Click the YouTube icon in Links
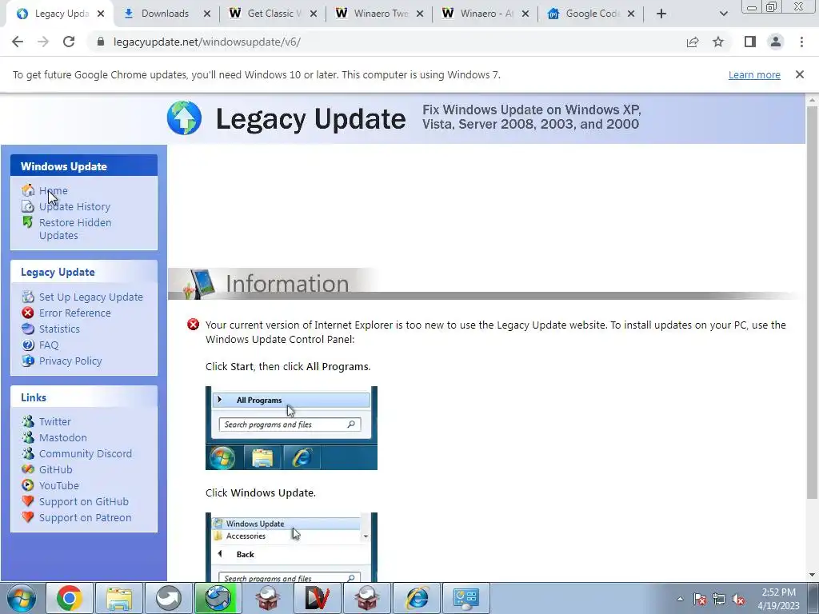This screenshot has width=819, height=614. (x=28, y=485)
